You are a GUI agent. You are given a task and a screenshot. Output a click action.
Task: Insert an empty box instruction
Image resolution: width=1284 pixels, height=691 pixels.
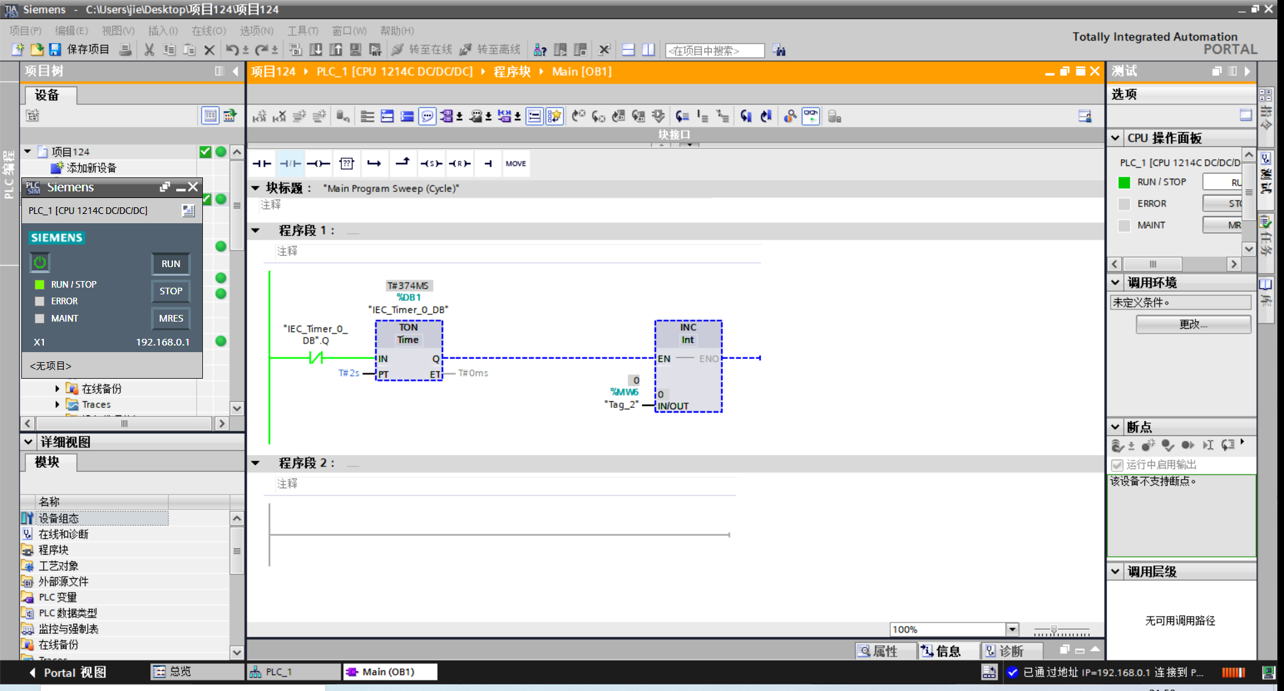pos(347,163)
